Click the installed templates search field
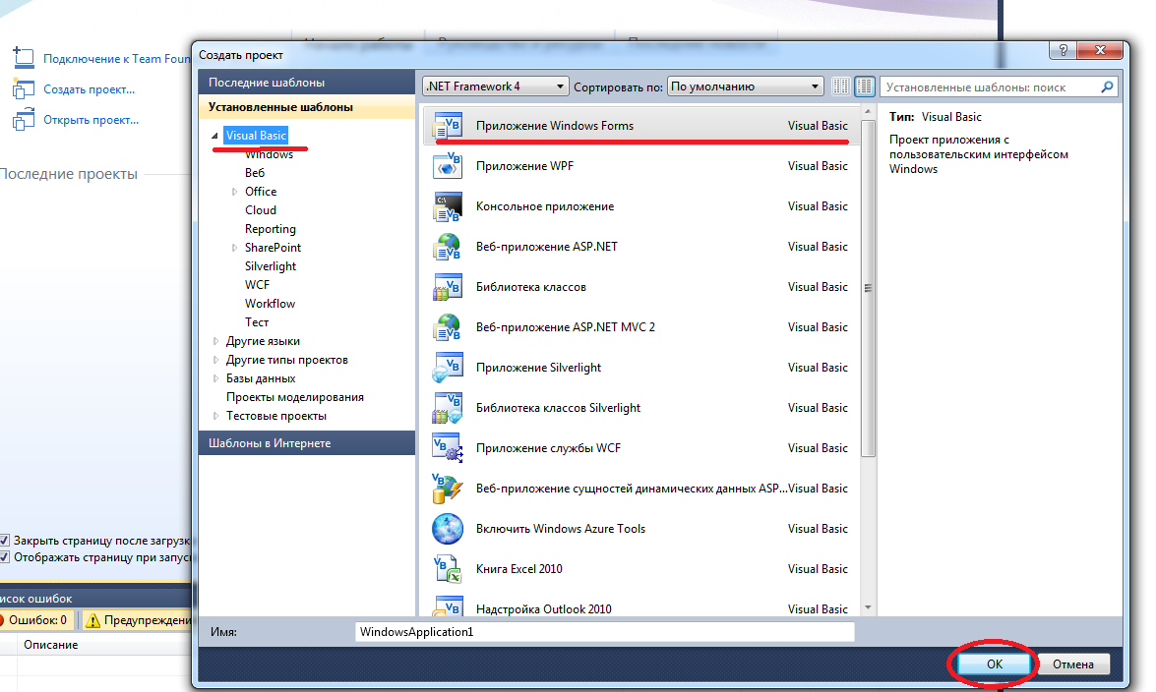Image resolution: width=1156 pixels, height=692 pixels. click(990, 86)
